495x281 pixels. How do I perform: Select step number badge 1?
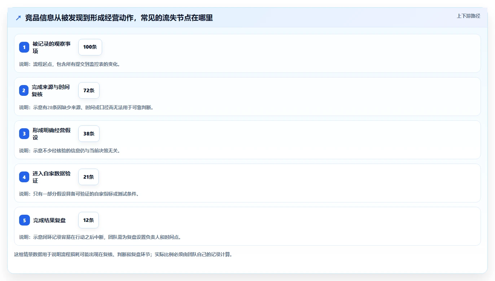click(x=24, y=47)
